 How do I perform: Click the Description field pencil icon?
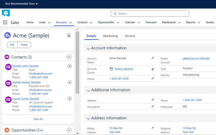pyautogui.click(x=153, y=106)
